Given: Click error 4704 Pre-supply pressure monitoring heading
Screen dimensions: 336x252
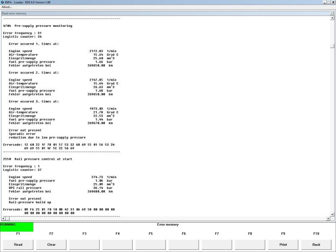Looking at the screenshot, I should click(x=38, y=26).
